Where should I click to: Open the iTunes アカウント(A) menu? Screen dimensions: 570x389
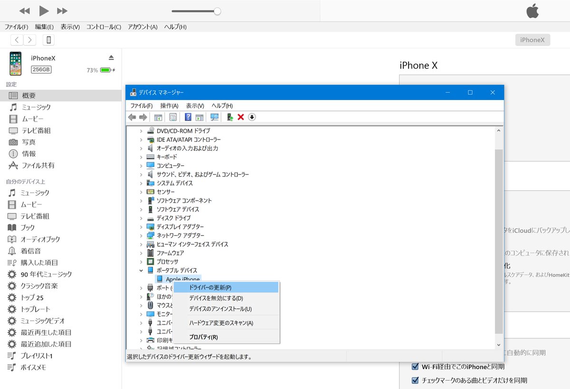(142, 27)
